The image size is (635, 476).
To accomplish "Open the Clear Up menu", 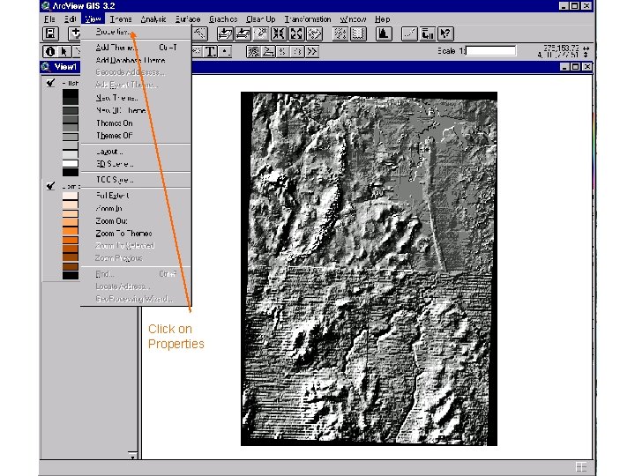I will 260,19.
